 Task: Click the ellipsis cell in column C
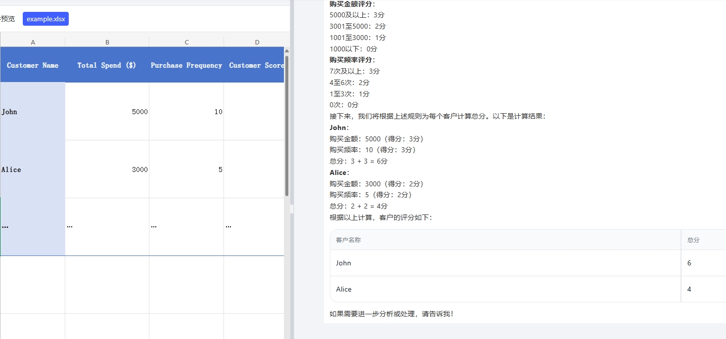[186, 227]
